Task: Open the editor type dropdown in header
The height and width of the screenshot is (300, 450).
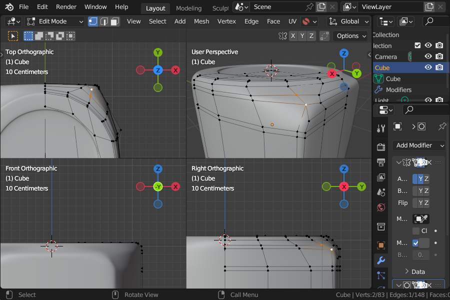Action: coord(13,21)
